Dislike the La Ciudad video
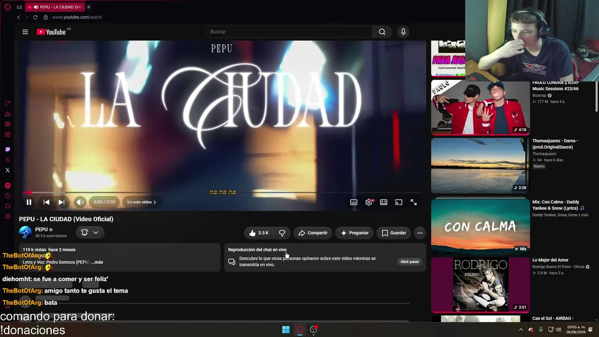The width and height of the screenshot is (599, 337). coord(282,233)
